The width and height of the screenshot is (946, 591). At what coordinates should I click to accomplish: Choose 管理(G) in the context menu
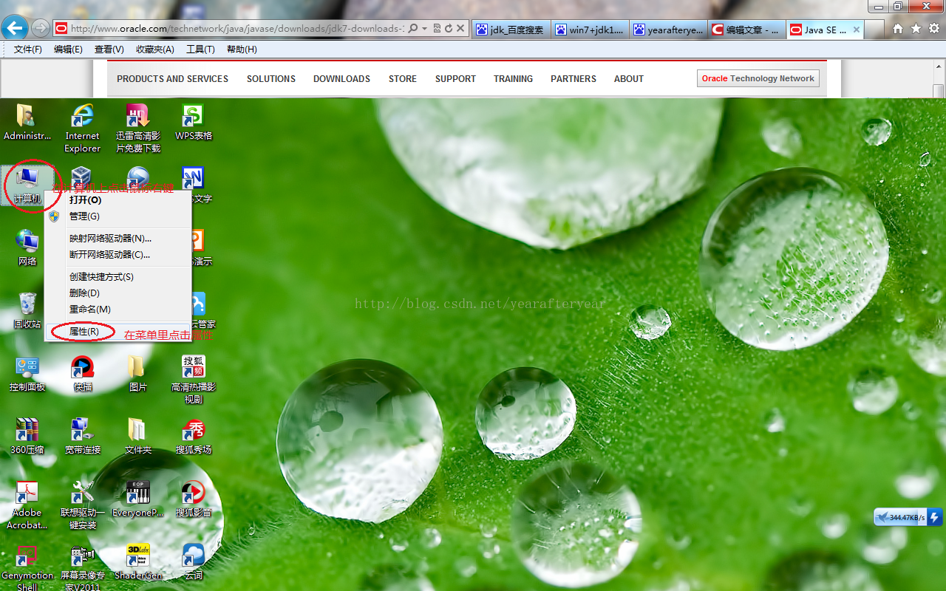[x=118, y=216]
